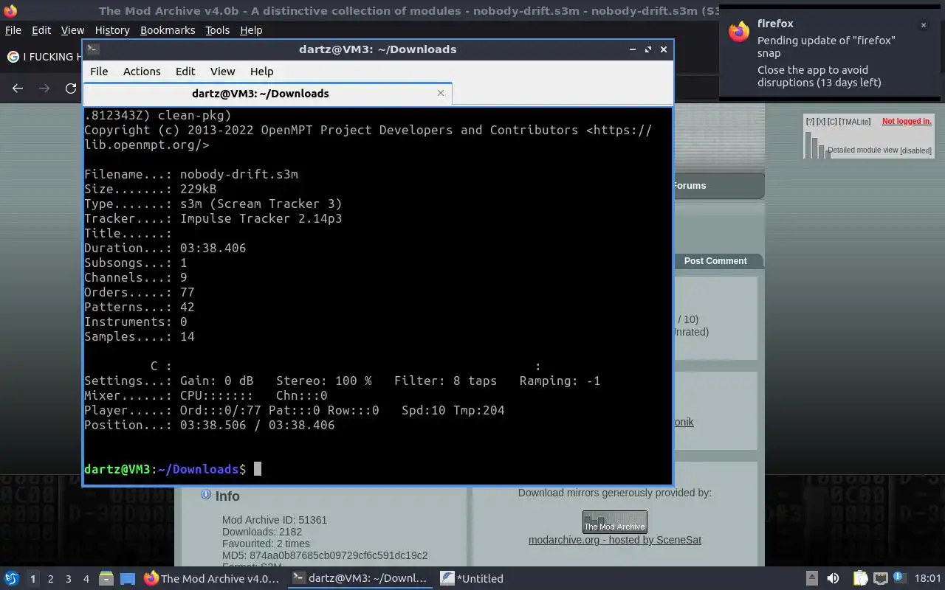The width and height of the screenshot is (945, 590).
Task: Click the terminal command prompt cursor
Action: coord(258,469)
